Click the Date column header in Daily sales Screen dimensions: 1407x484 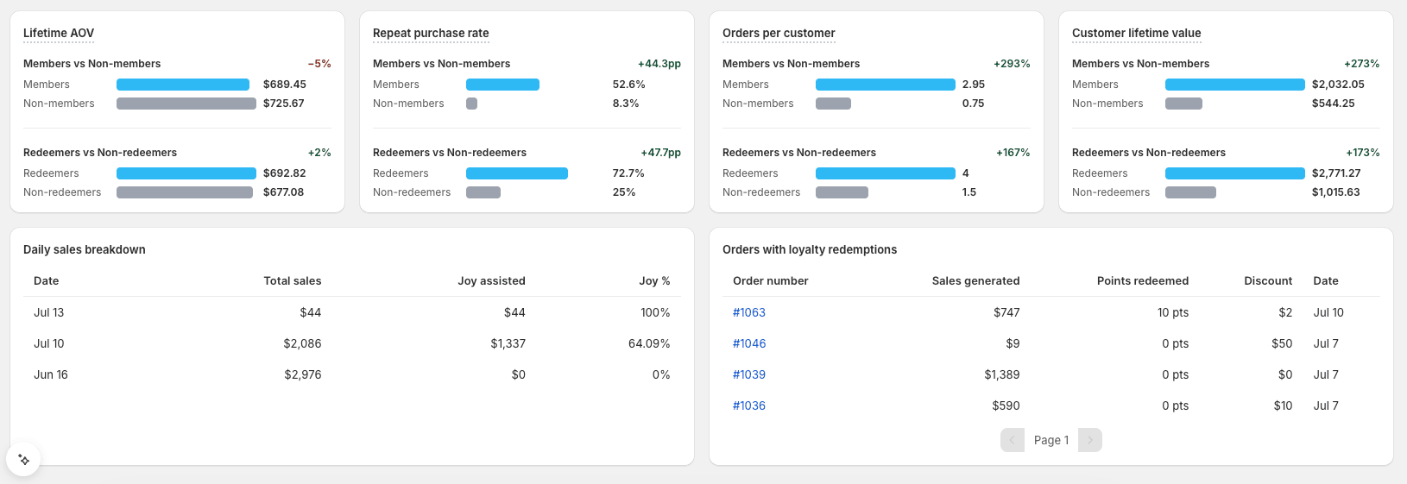(47, 281)
